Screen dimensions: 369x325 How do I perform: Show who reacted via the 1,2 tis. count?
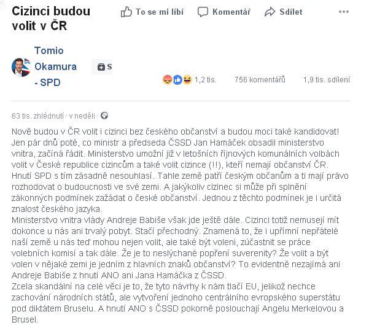point(206,80)
